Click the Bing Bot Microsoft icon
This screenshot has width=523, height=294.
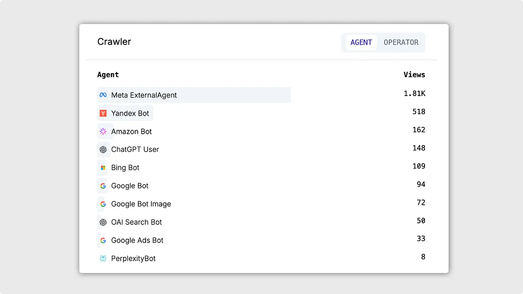[103, 168]
